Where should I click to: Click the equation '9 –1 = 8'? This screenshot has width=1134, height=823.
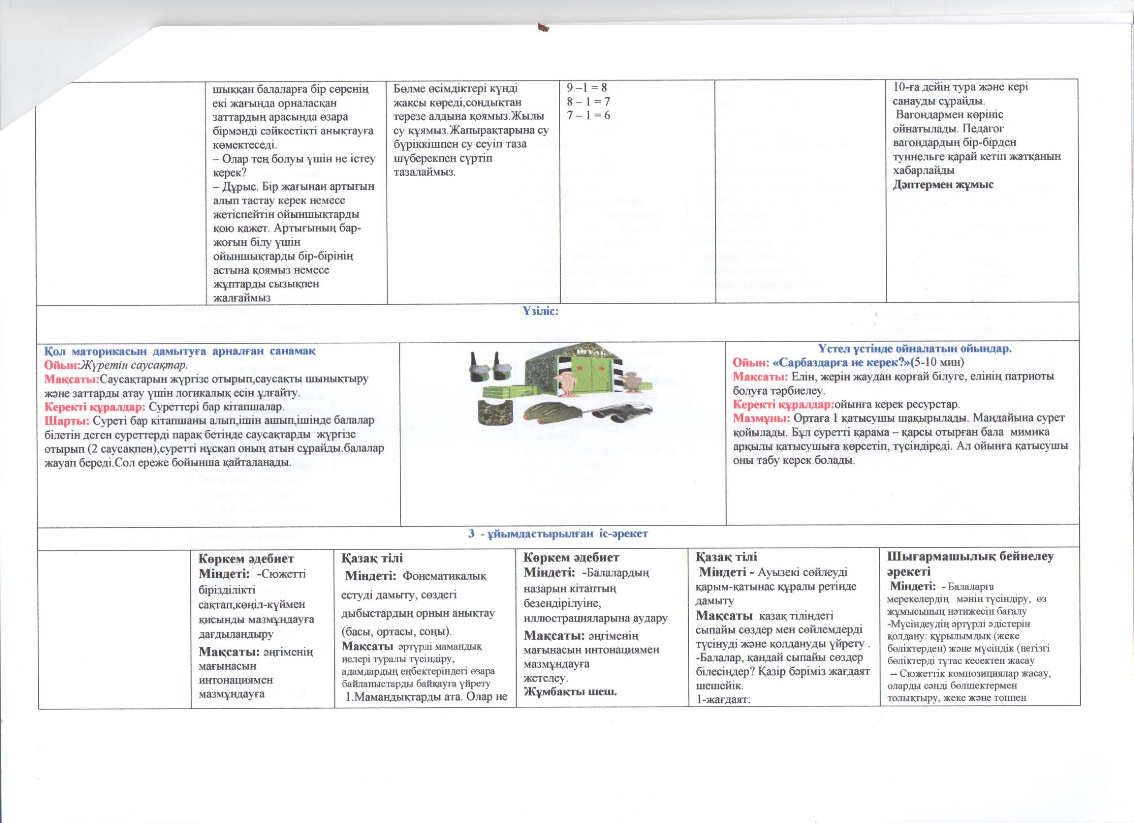tap(586, 88)
